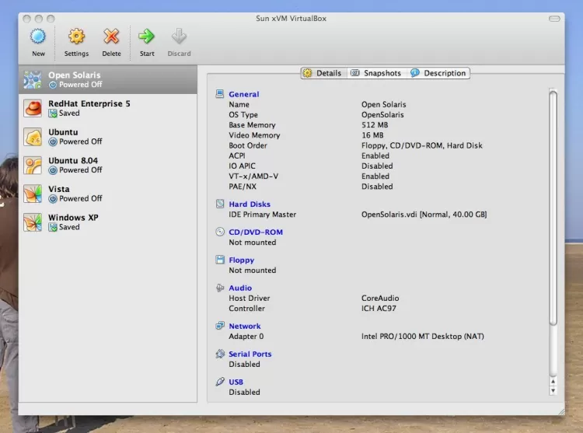Click the toolbar toggle pill button in title bar
583x433 pixels.
(556, 18)
